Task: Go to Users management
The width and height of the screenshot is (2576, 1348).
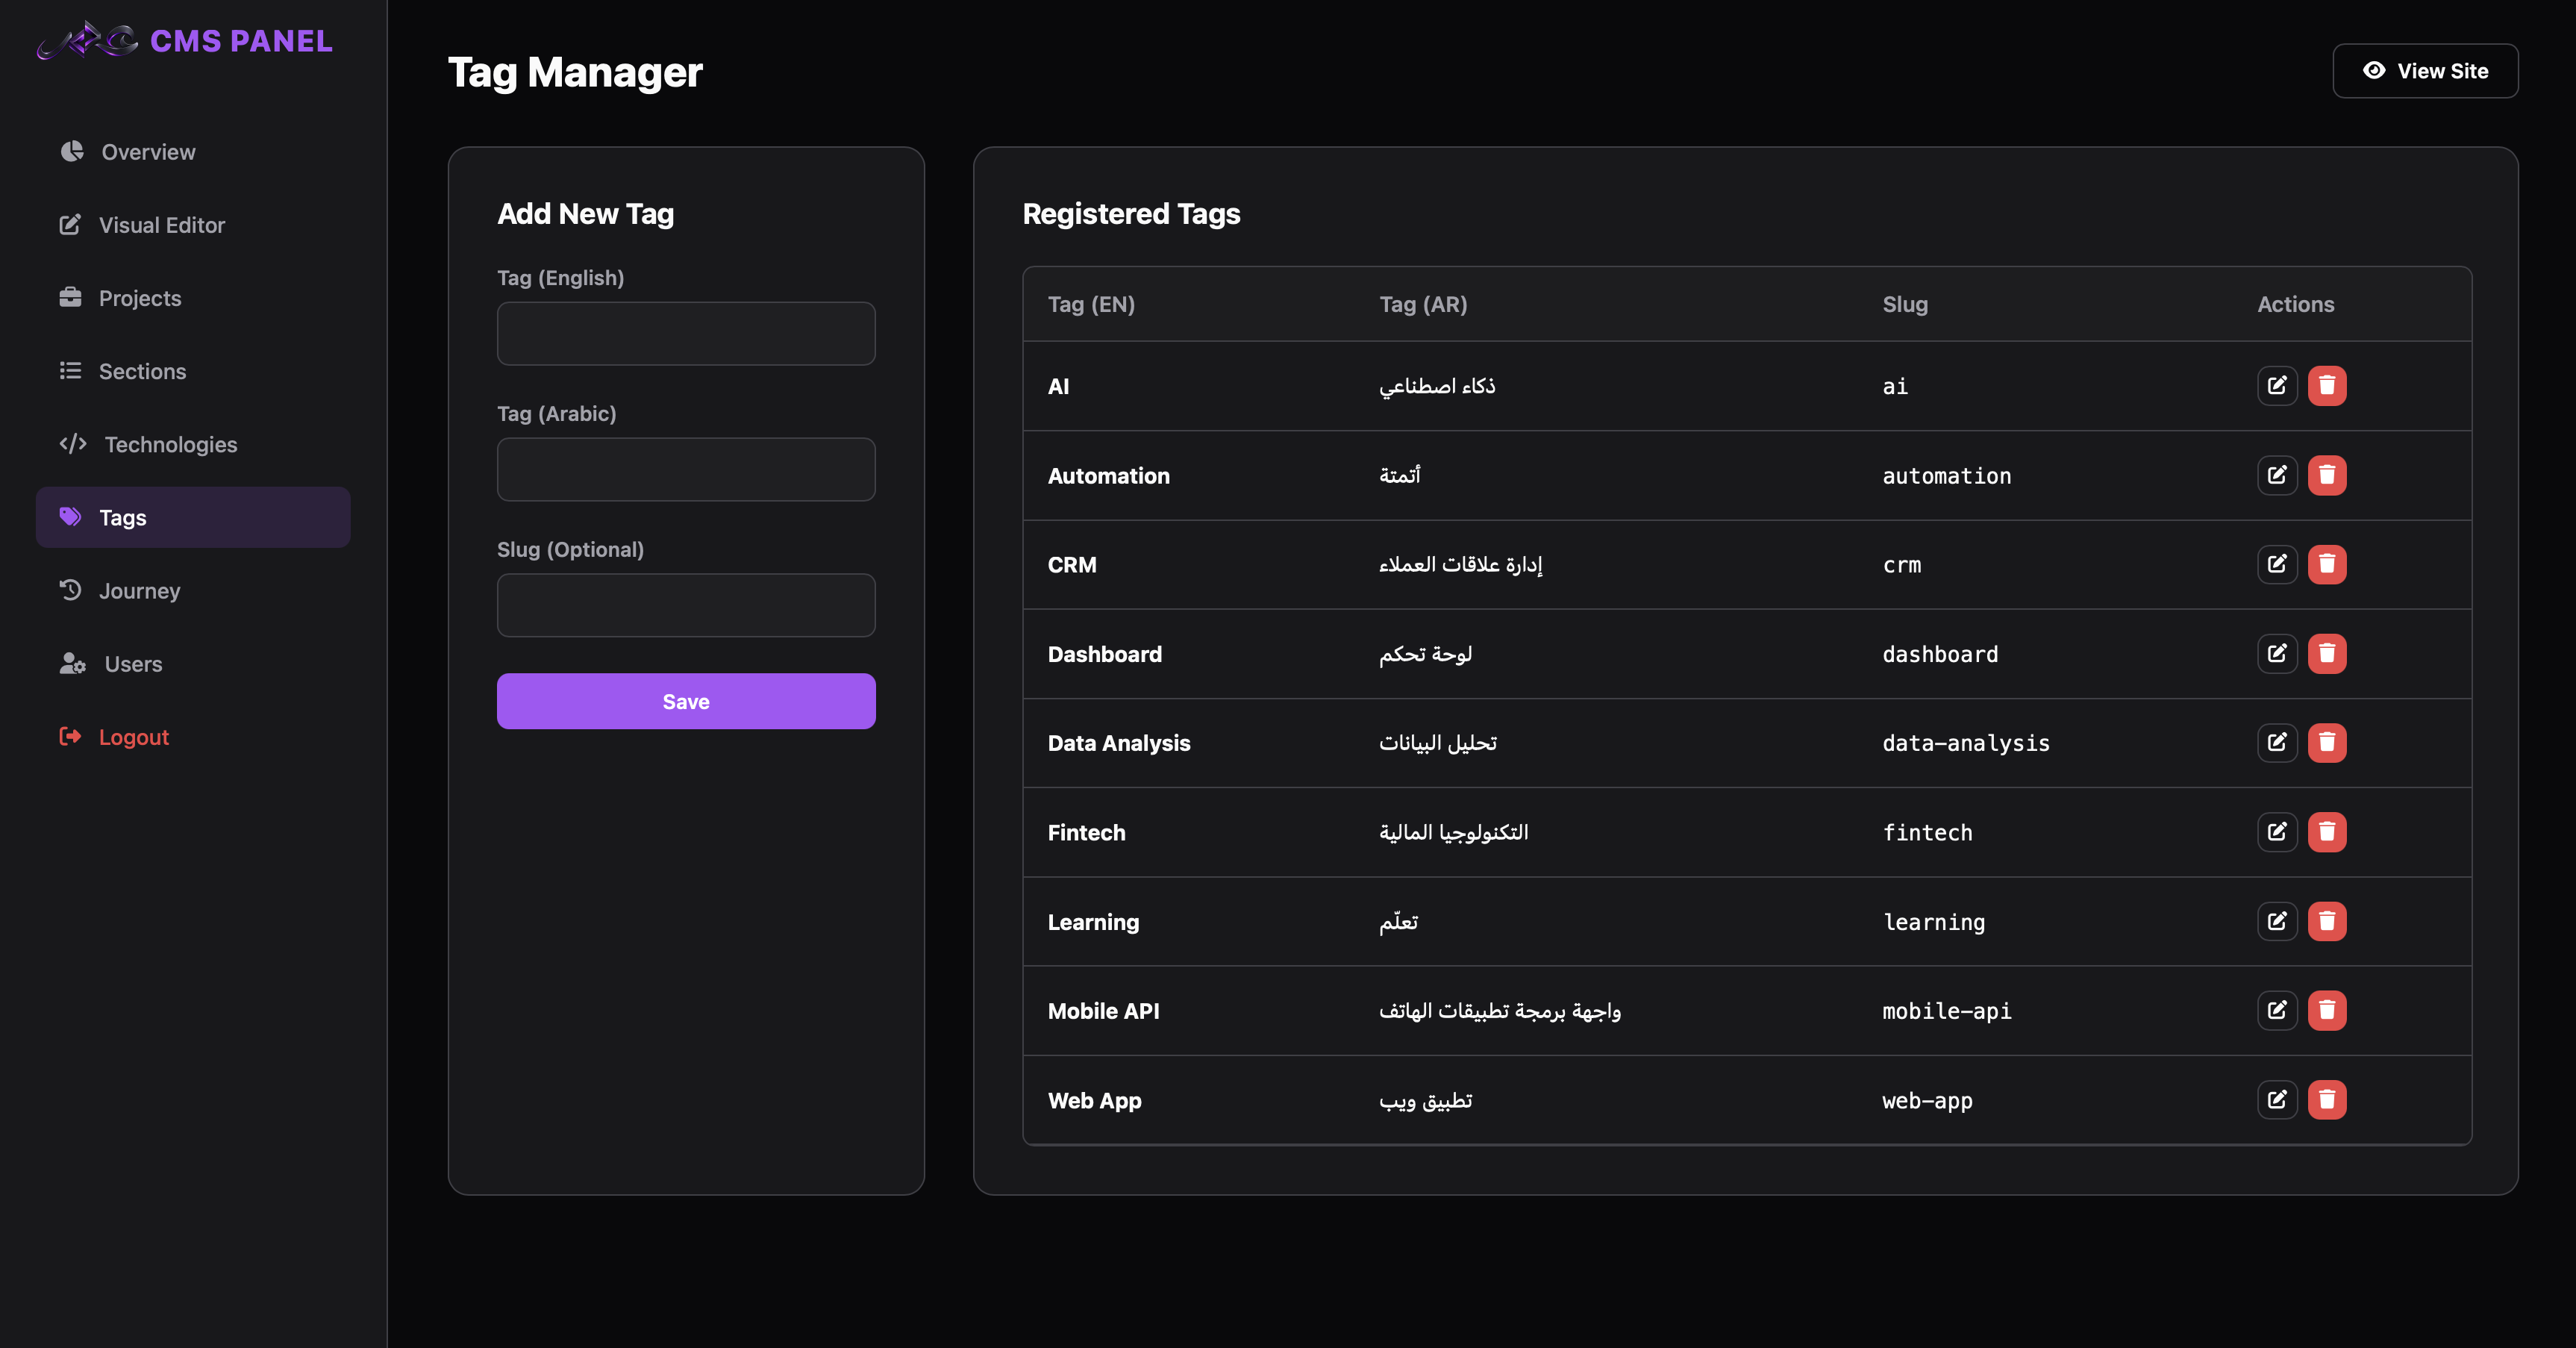Action: 193,664
